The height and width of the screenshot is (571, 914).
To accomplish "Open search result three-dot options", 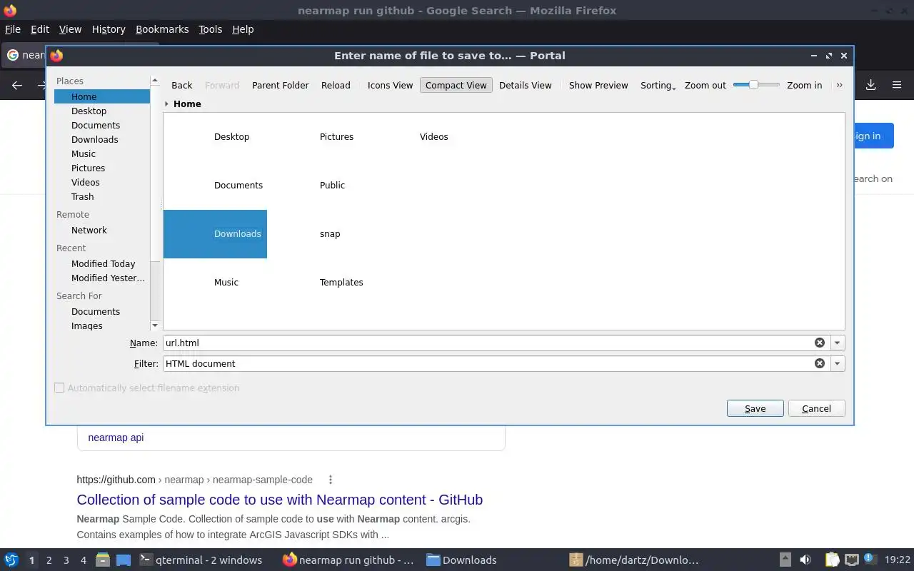I will tap(330, 480).
